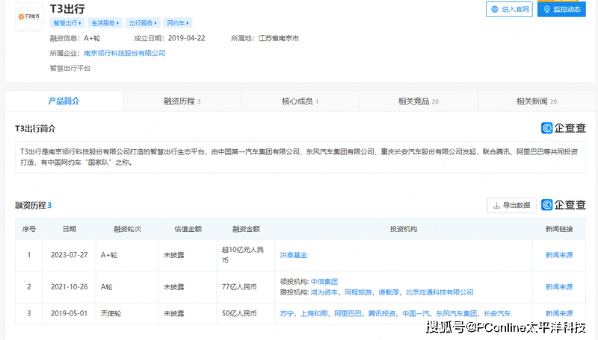Click the 融资轮次 column header
598x340 pixels.
point(127,229)
